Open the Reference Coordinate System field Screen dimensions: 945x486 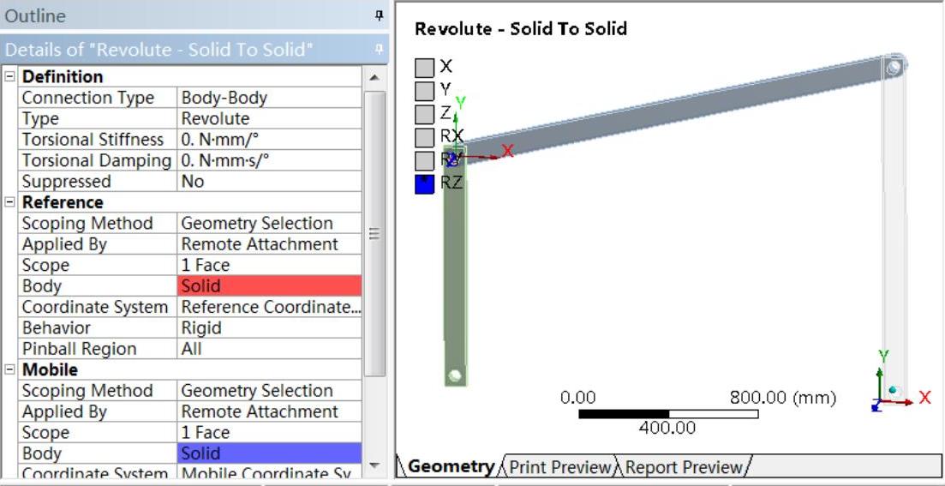[269, 307]
